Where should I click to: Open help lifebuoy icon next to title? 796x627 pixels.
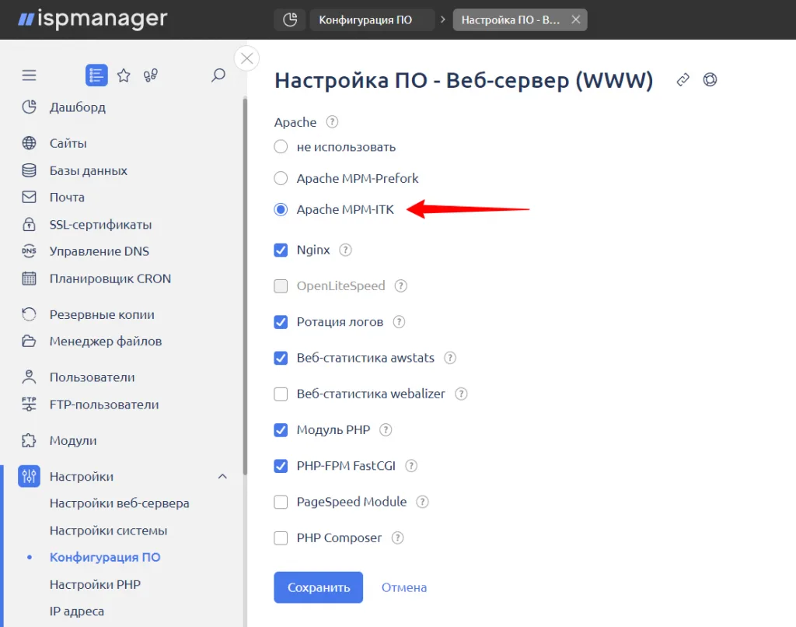[710, 80]
